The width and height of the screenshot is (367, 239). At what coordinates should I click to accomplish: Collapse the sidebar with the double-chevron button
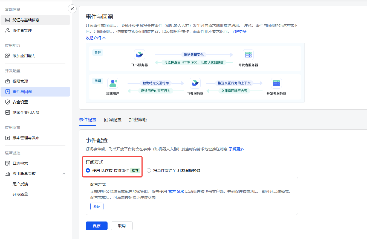click(72, 9)
